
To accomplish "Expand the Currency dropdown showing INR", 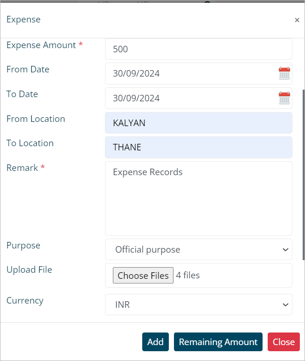I will (198, 304).
